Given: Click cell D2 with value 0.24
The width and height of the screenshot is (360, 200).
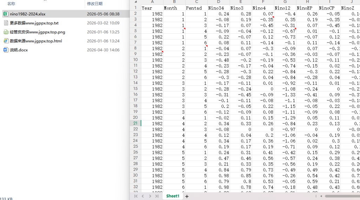Looking at the screenshot, I should [219, 14].
